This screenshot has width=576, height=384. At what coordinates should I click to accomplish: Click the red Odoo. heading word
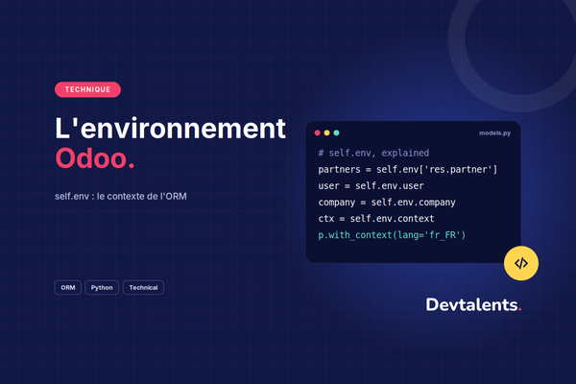[95, 158]
